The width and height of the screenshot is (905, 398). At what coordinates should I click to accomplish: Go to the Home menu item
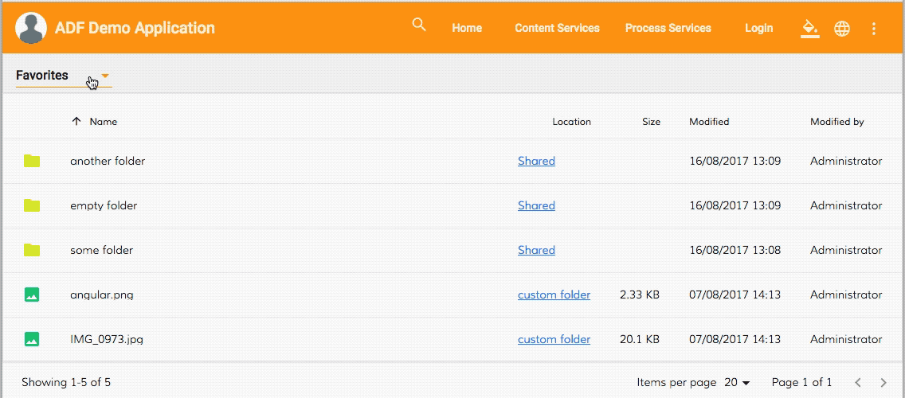point(467,29)
